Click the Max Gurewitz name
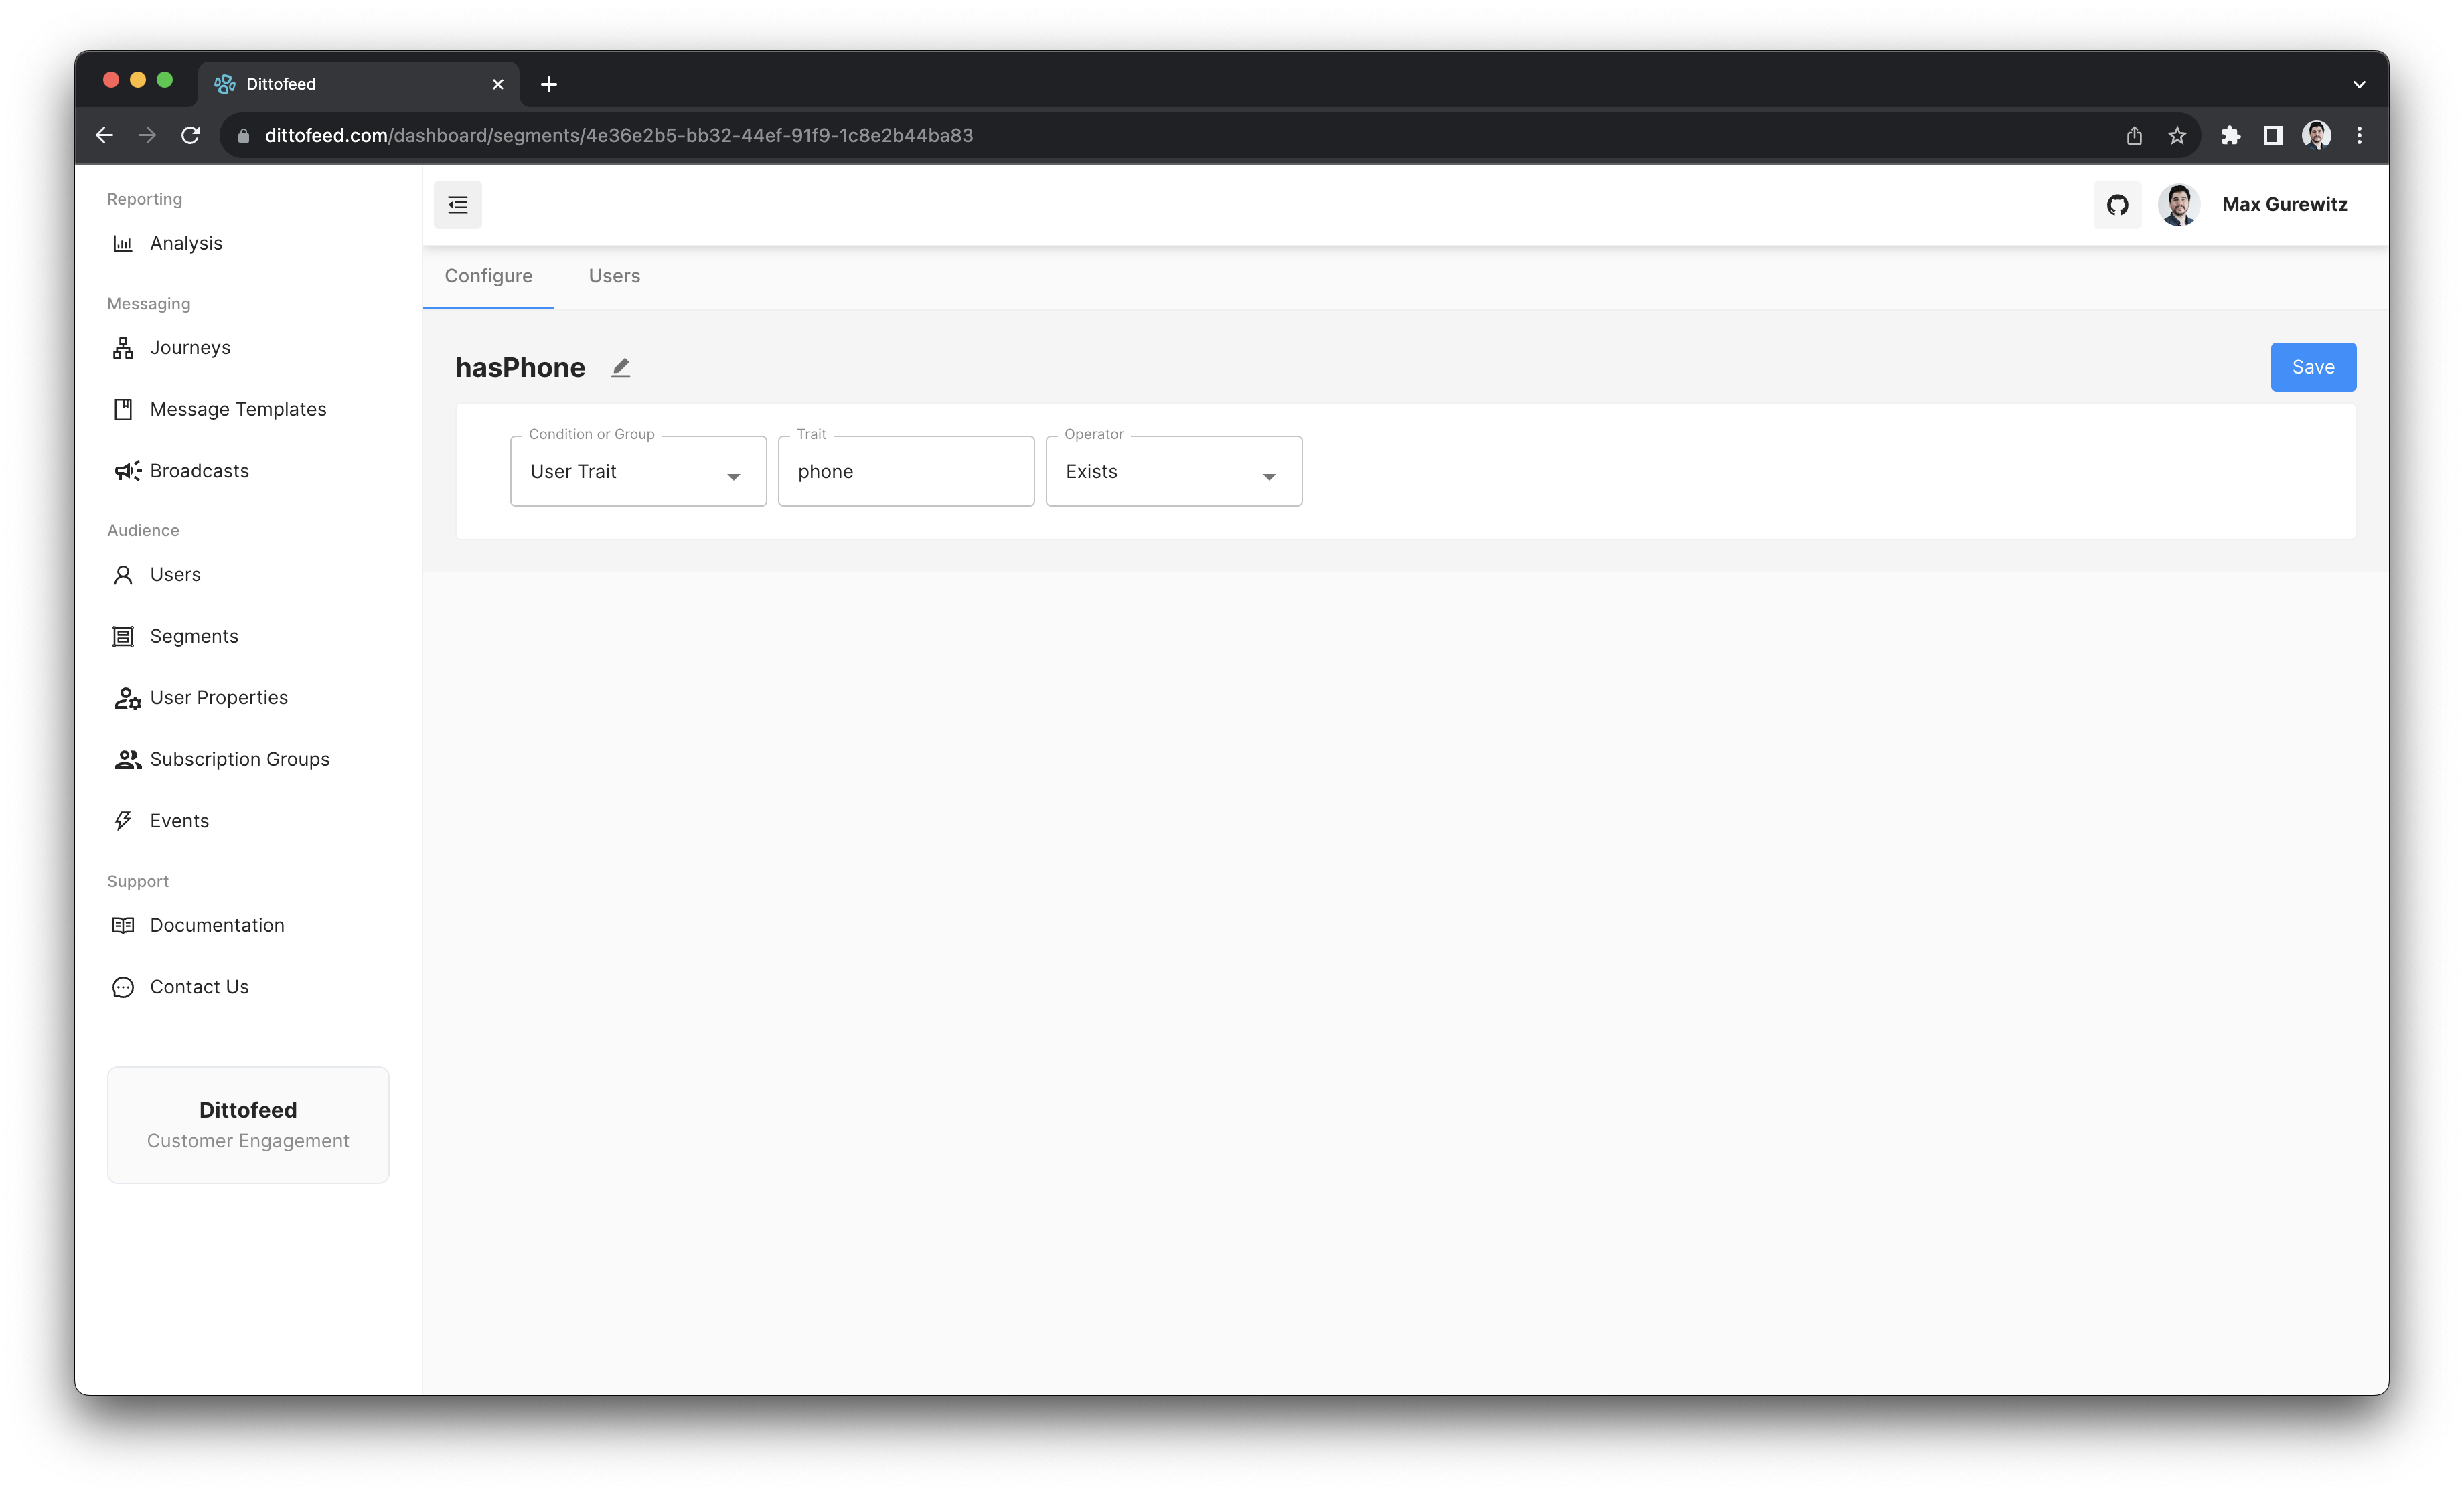Viewport: 2464px width, 1494px height. point(2284,205)
